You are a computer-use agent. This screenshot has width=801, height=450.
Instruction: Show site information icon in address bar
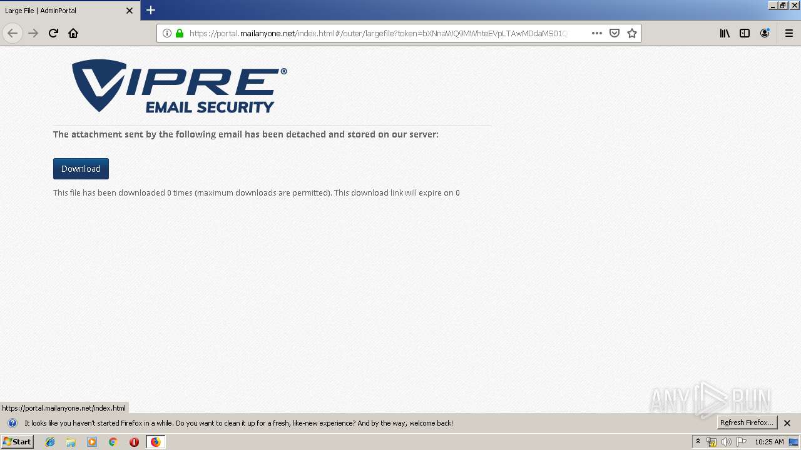click(x=167, y=33)
